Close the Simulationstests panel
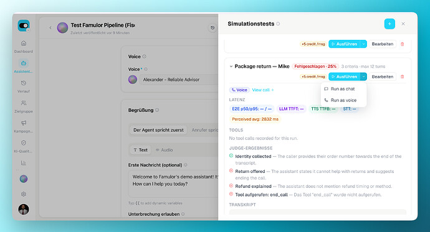Image resolution: width=430 pixels, height=232 pixels. click(403, 24)
